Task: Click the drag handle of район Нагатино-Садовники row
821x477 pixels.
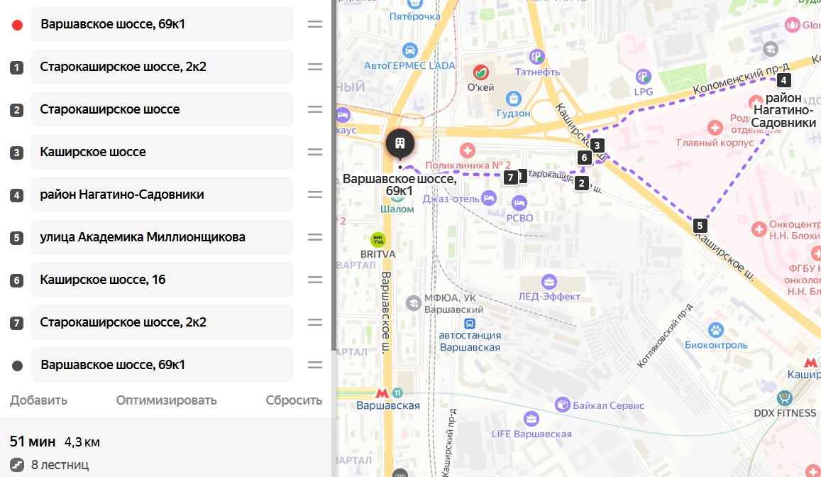Action: [314, 194]
